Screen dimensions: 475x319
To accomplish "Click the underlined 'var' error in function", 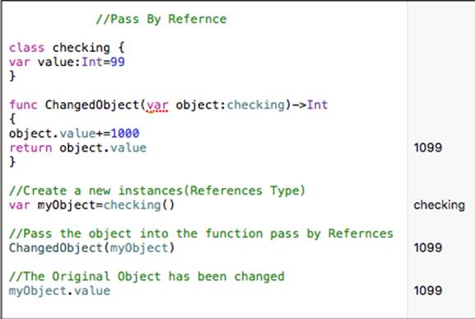I will 157,106.
